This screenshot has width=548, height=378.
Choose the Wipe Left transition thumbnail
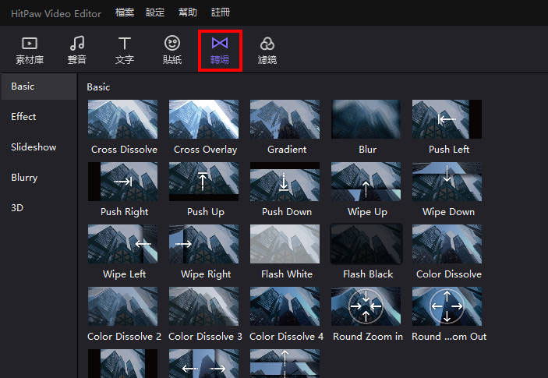[122, 244]
